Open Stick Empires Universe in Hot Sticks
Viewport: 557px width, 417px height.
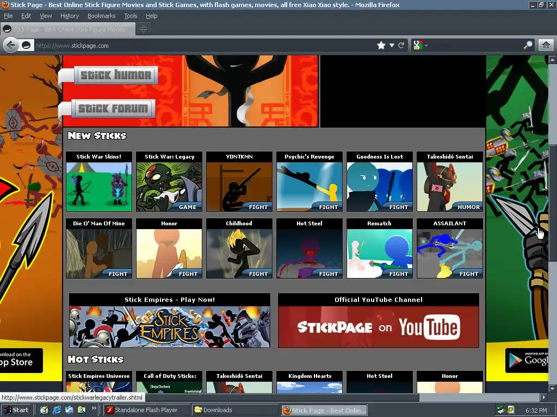99,382
